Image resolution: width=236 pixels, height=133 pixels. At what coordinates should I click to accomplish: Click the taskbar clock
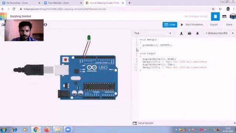coord(228,130)
